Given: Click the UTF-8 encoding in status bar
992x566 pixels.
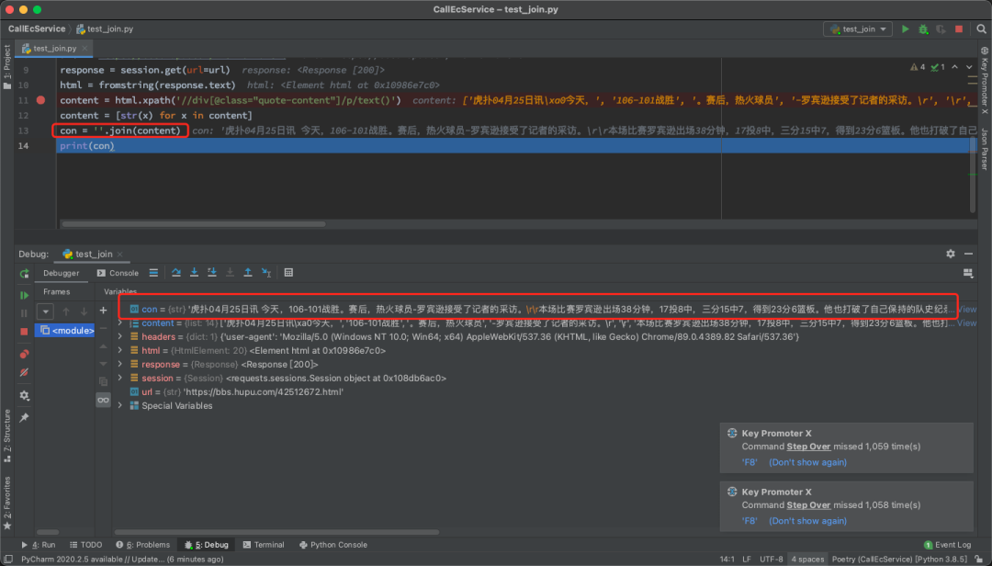Looking at the screenshot, I should (772, 559).
